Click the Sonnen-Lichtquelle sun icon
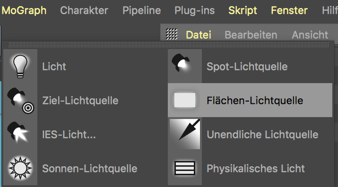 (x=20, y=168)
